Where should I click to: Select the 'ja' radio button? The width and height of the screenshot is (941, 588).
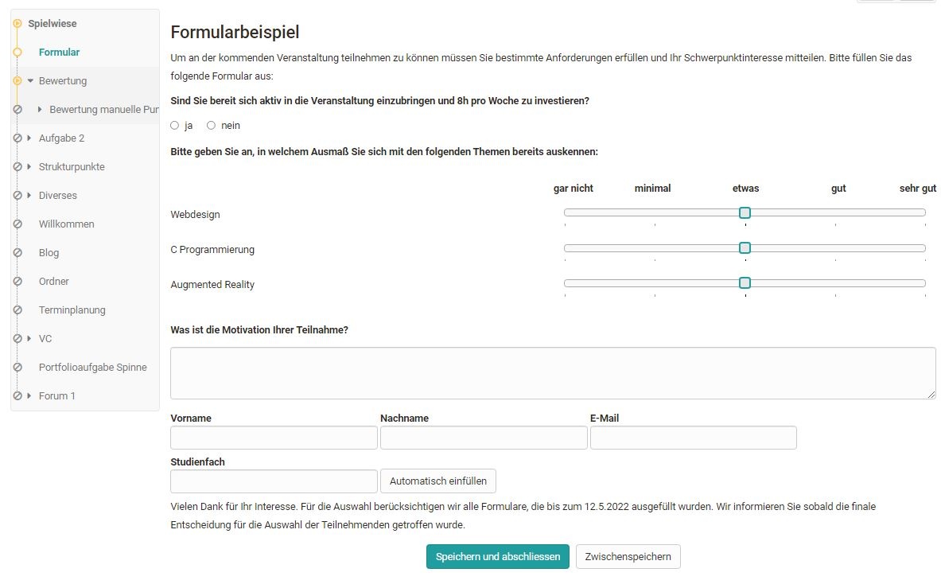[x=173, y=125]
